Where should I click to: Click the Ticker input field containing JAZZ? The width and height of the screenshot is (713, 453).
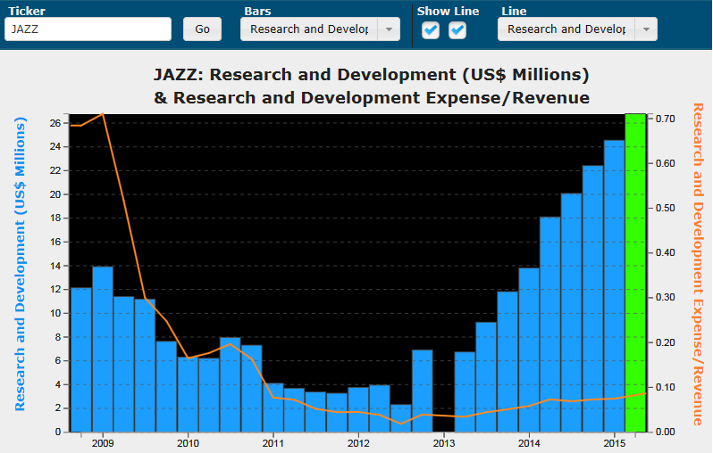[88, 29]
